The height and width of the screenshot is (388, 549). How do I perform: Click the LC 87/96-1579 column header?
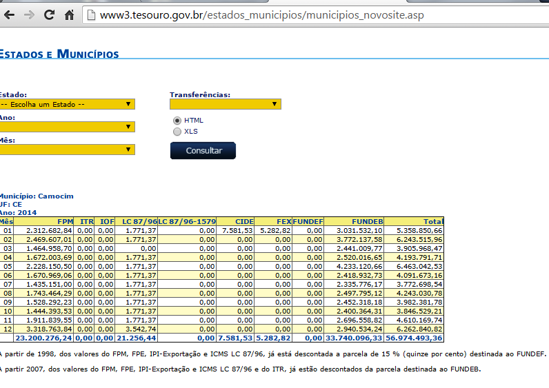[187, 221]
